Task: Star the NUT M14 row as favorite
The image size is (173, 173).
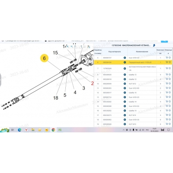Action: pyautogui.click(x=170, y=115)
